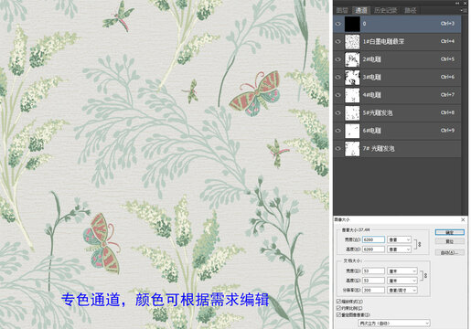The height and width of the screenshot is (329, 471).
Task: Select channel named 6#电雕
Action: (371, 131)
